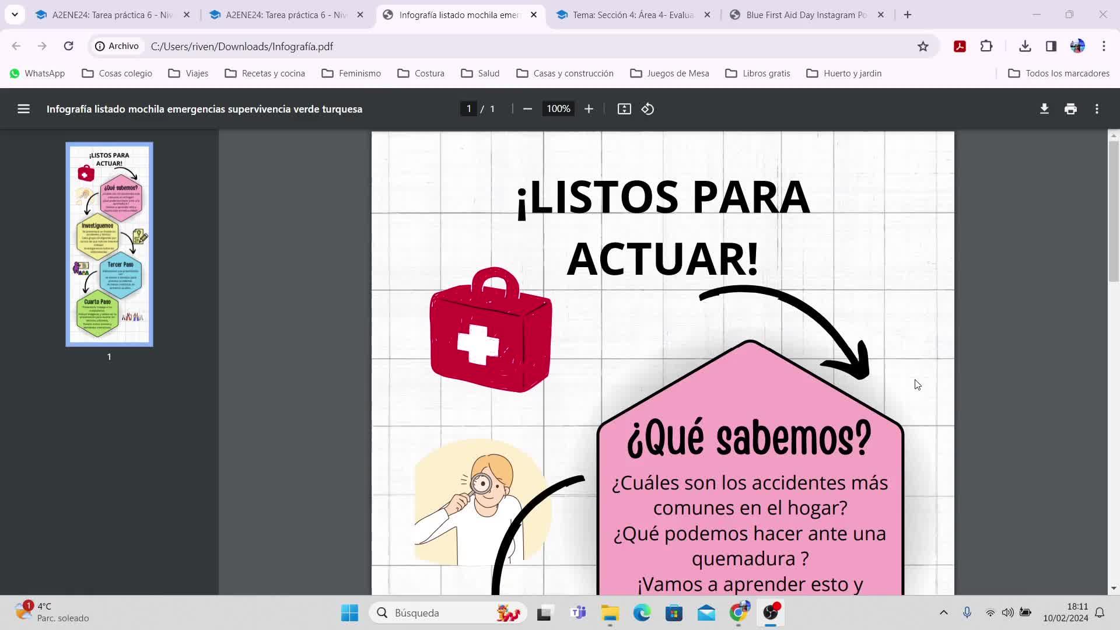Print the Infografía PDF

point(1070,109)
